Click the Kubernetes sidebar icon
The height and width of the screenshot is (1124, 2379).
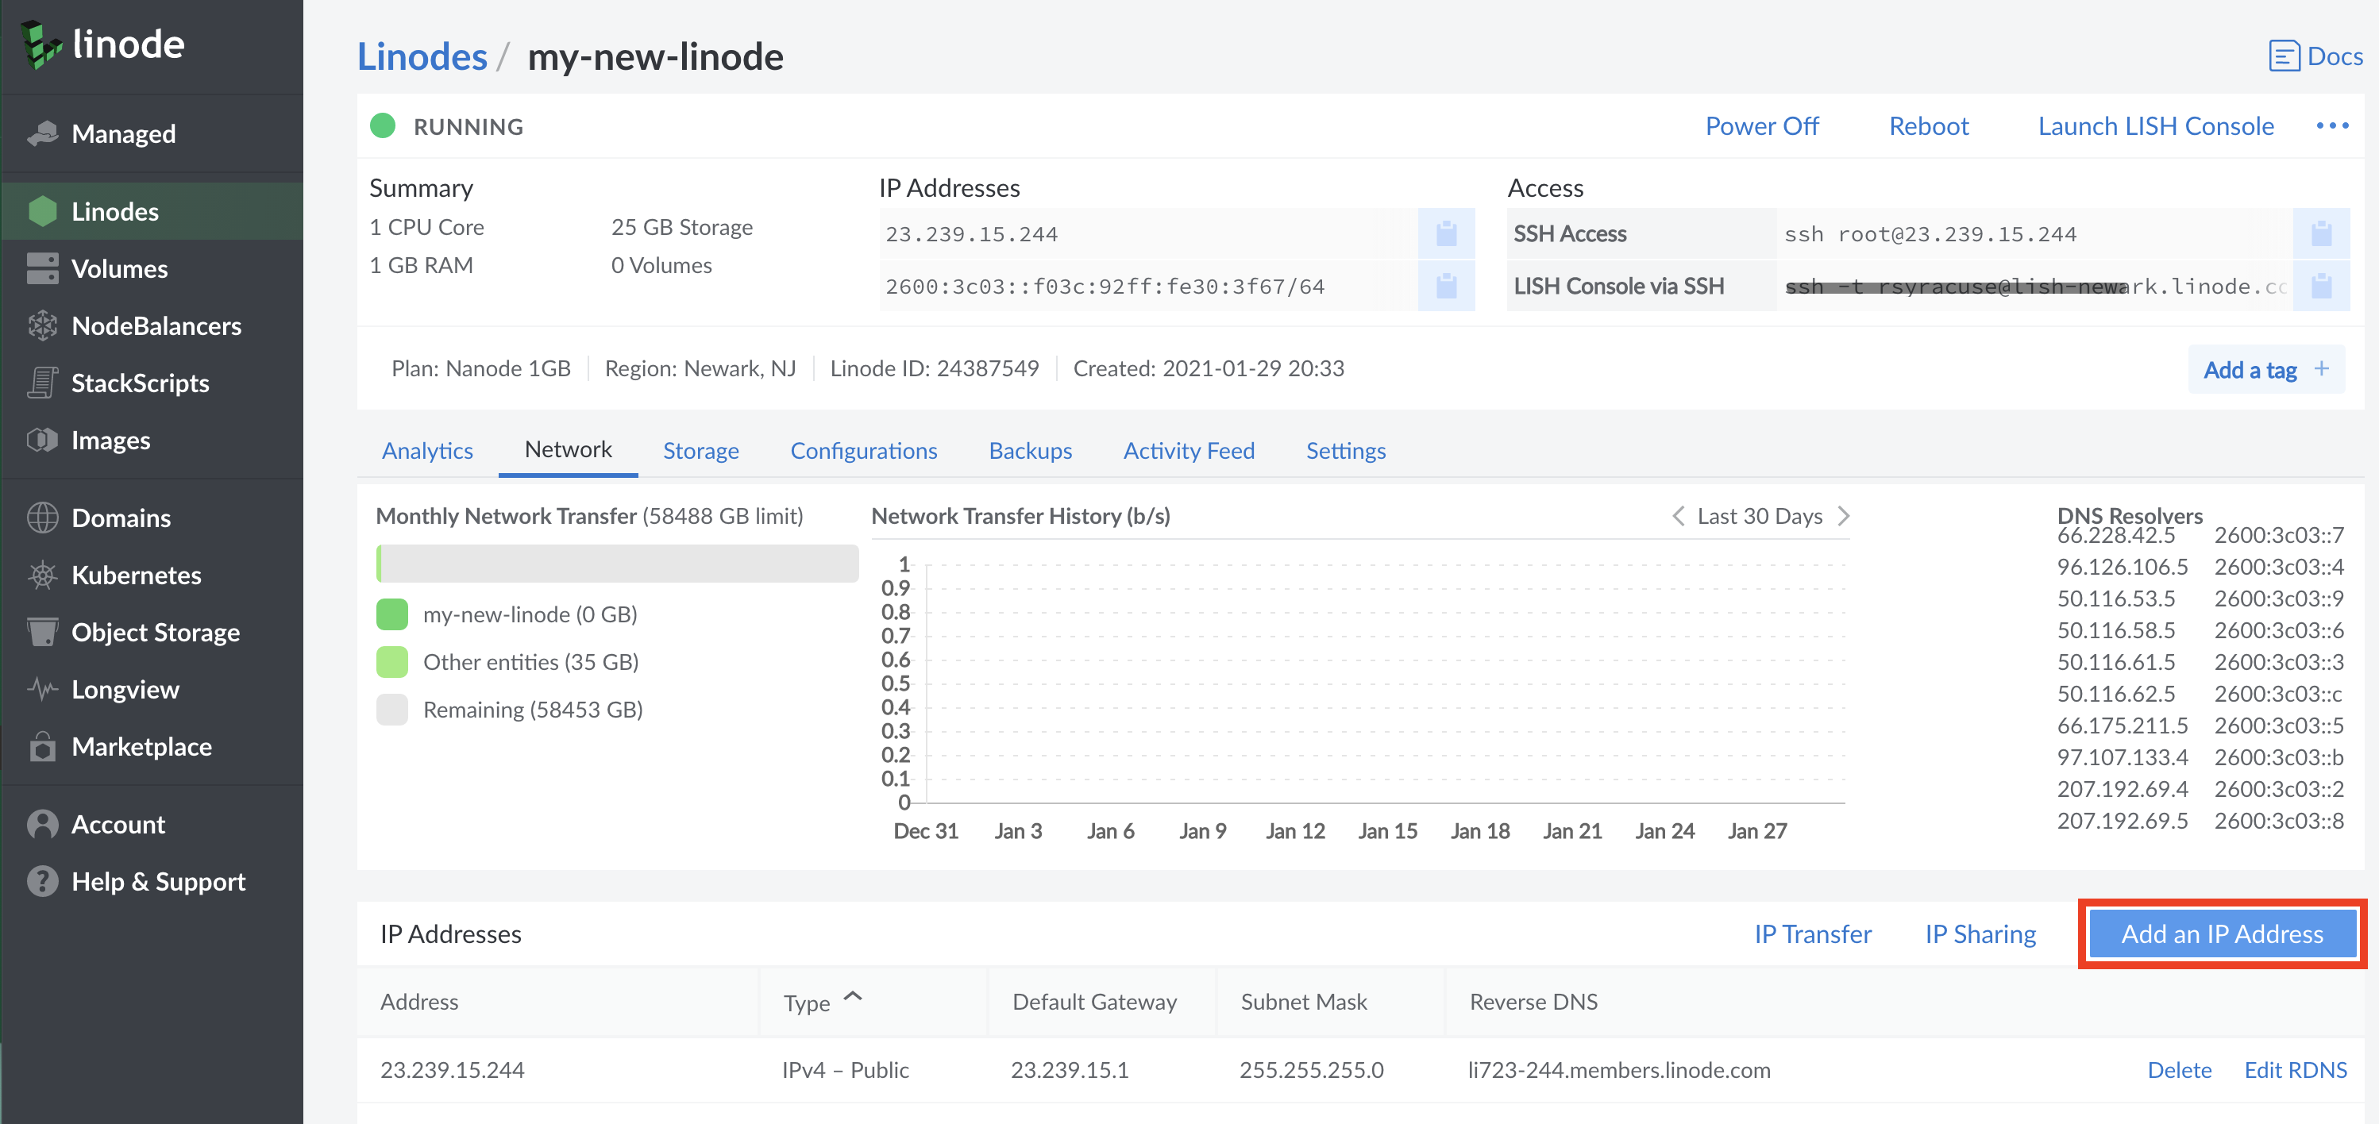(43, 575)
